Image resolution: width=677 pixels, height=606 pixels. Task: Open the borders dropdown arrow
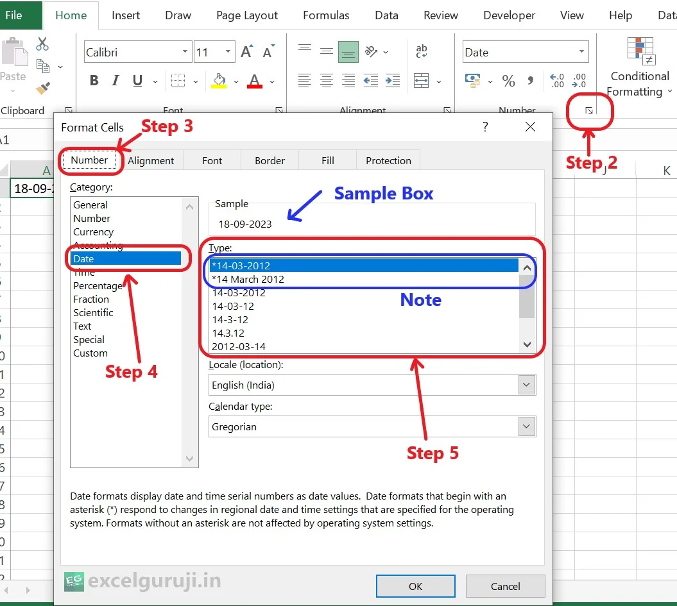coord(196,81)
